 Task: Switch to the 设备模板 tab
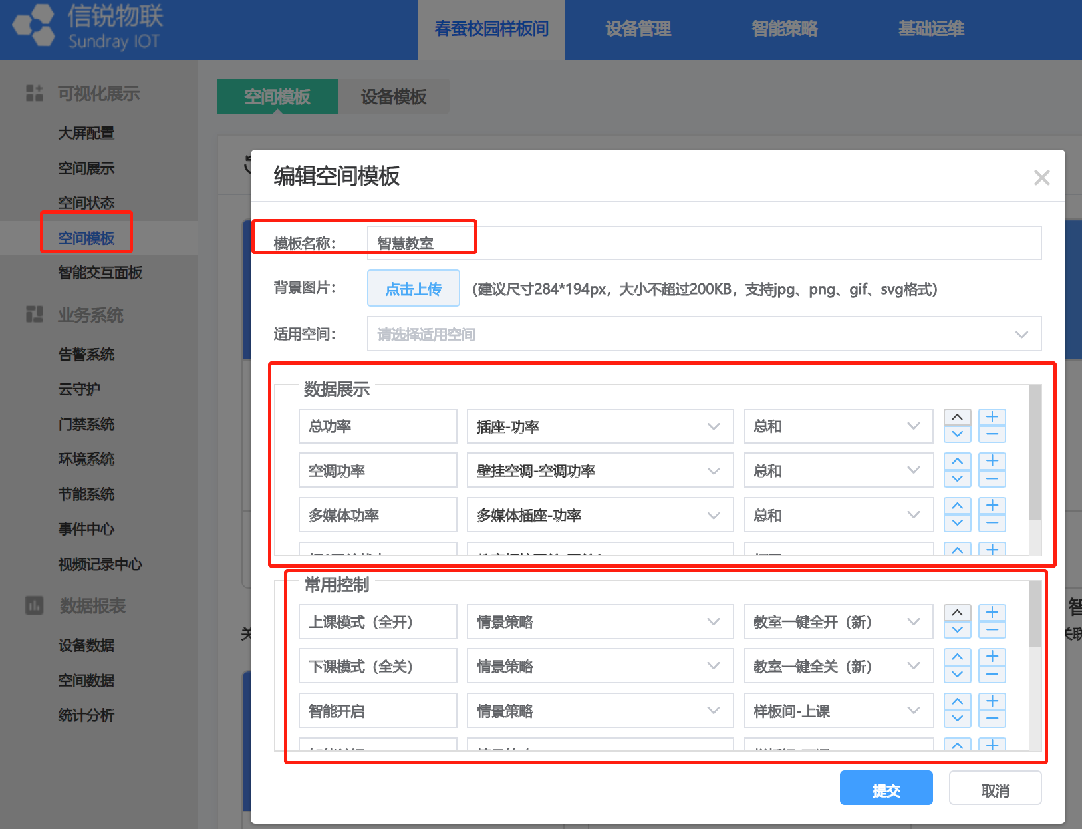(393, 97)
